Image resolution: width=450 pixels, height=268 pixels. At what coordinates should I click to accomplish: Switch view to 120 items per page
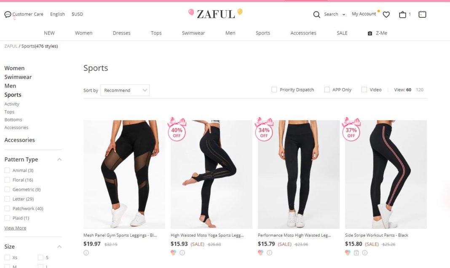420,90
